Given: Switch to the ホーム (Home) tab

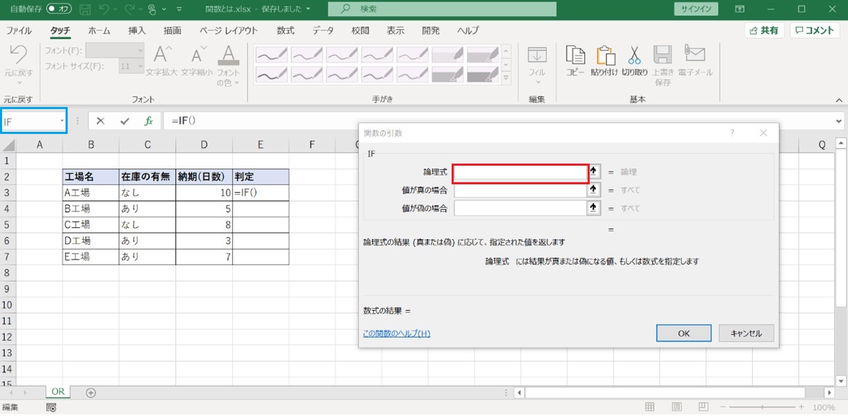Looking at the screenshot, I should (99, 31).
